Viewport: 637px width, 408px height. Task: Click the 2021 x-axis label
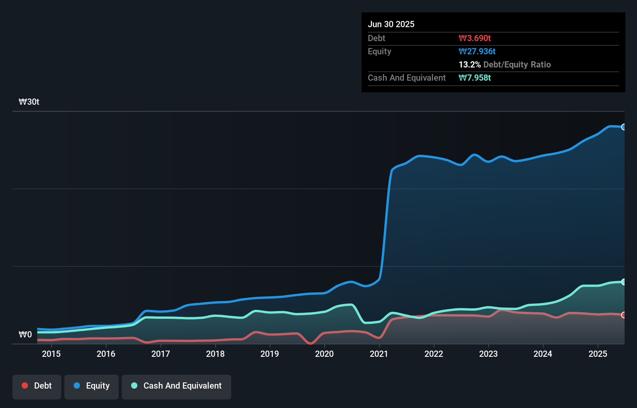[379, 354]
